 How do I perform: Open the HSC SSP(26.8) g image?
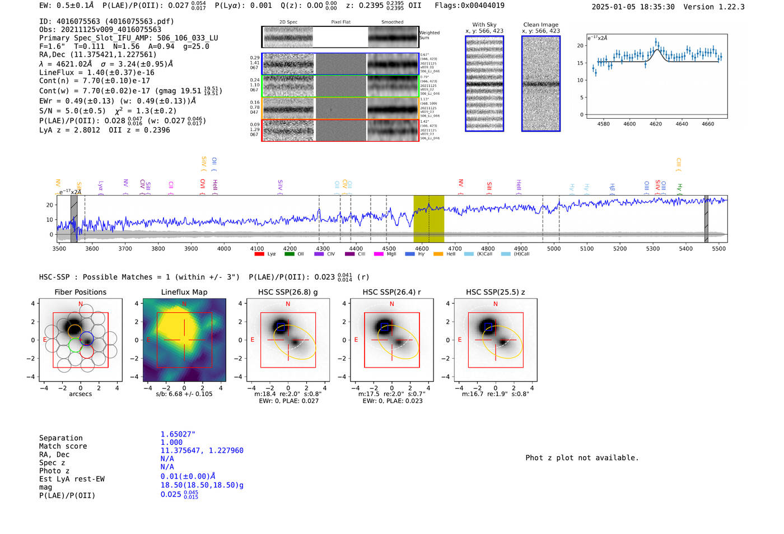click(x=288, y=340)
